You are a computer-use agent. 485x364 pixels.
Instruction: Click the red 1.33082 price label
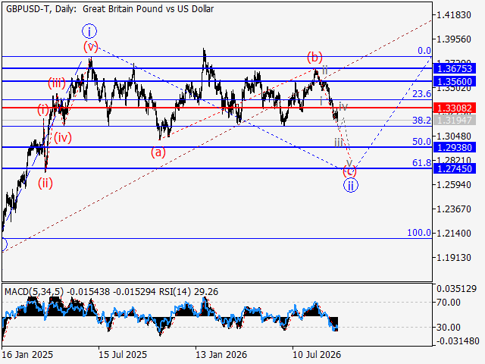click(x=455, y=108)
